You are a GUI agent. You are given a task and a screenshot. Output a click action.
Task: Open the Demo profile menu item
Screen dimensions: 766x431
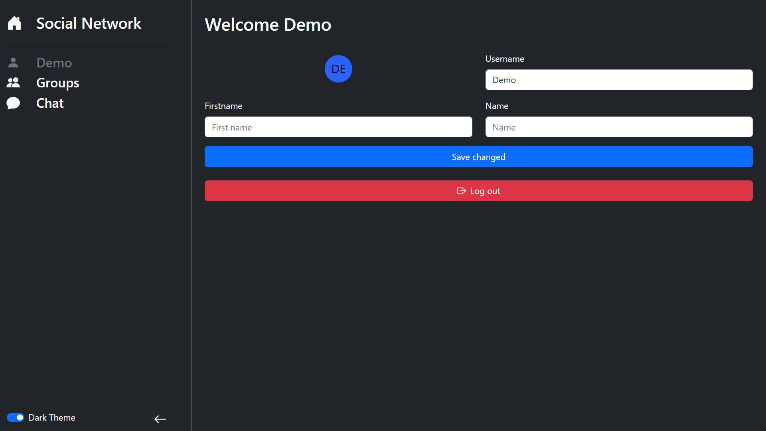(x=54, y=63)
